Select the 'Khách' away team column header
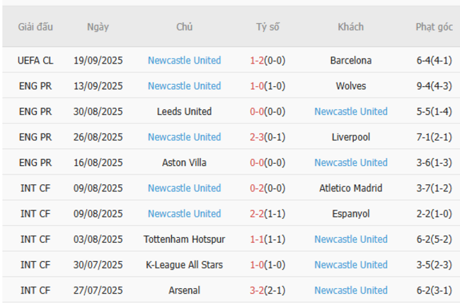Viewport: 460px width, 305px height. (x=351, y=27)
